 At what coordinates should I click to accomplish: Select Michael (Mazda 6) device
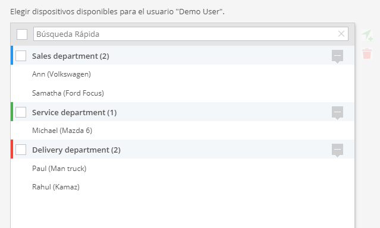[x=183, y=131]
